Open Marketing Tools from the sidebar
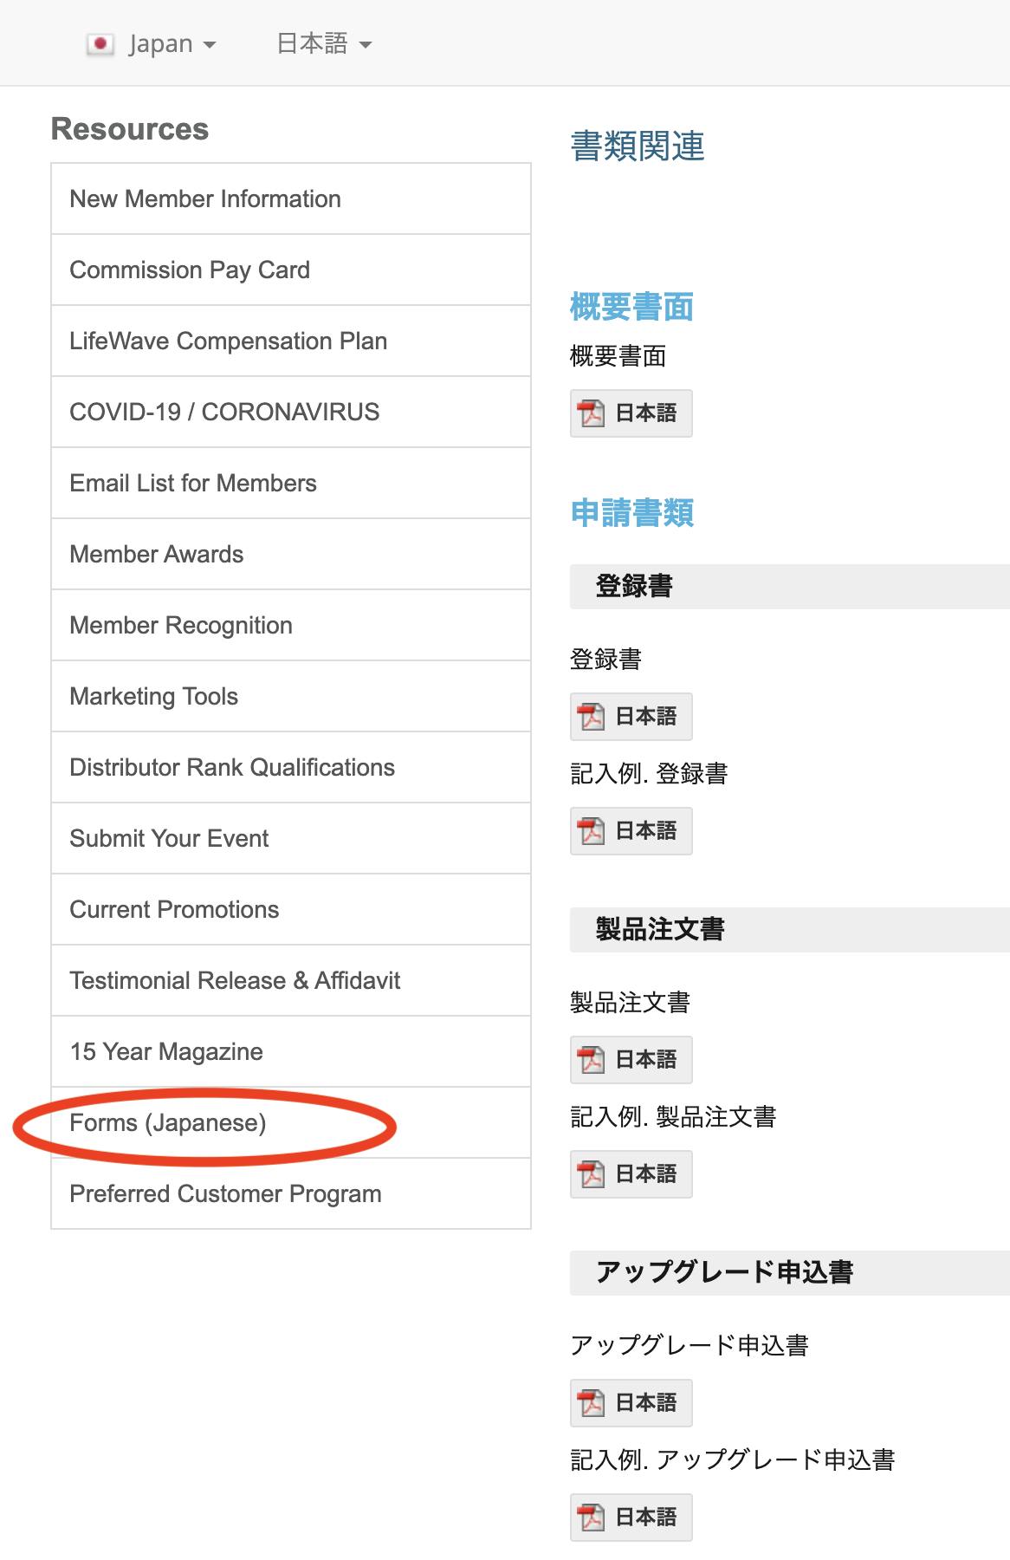 (x=153, y=697)
